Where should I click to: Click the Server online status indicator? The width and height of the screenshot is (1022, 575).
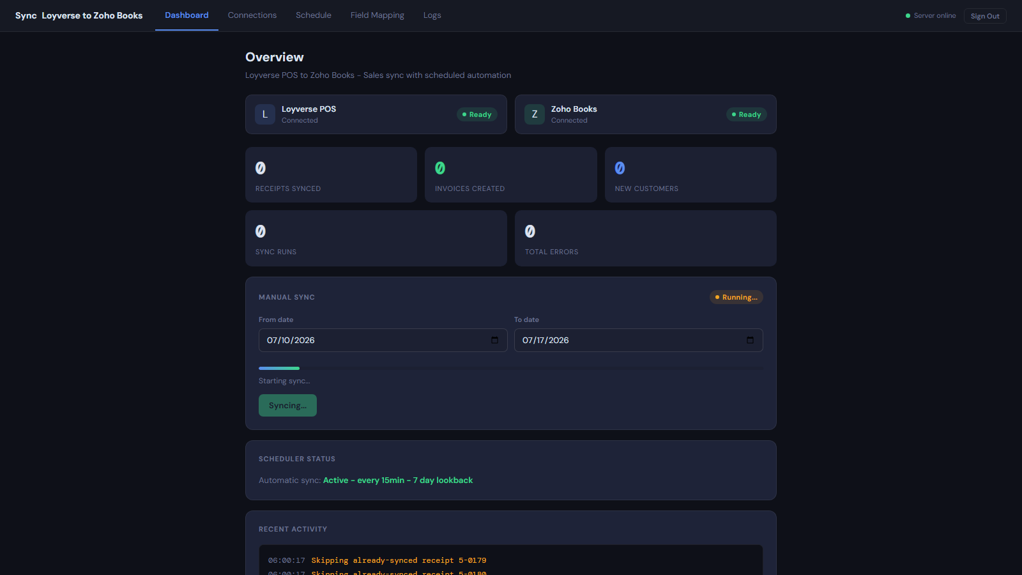[x=931, y=15]
